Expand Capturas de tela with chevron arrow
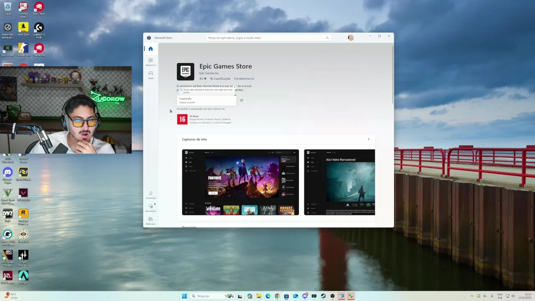 (x=368, y=139)
